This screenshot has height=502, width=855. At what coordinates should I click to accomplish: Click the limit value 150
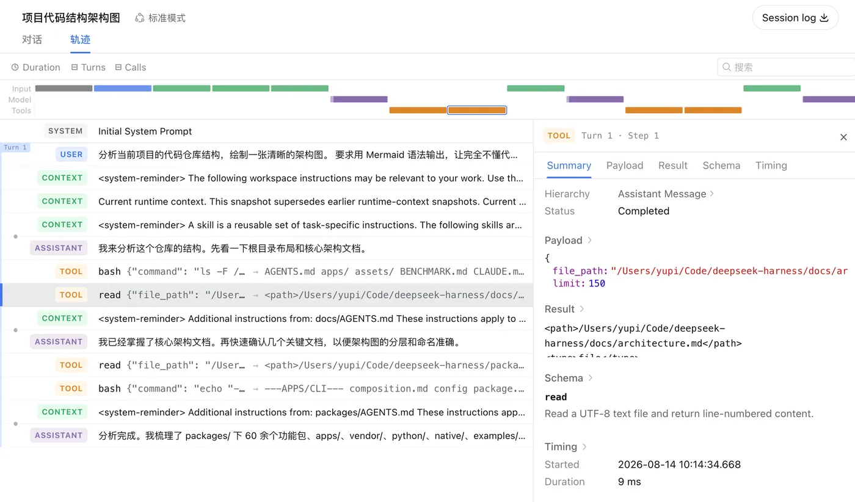click(x=597, y=283)
